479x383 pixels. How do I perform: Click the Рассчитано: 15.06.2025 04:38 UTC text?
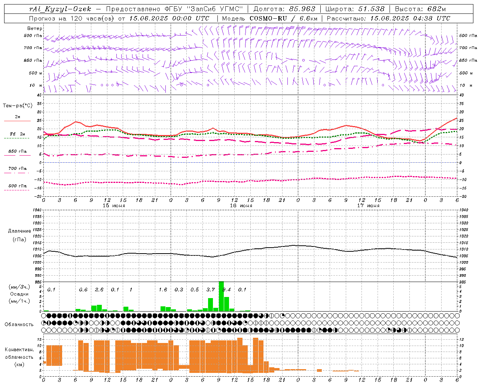pos(388,18)
